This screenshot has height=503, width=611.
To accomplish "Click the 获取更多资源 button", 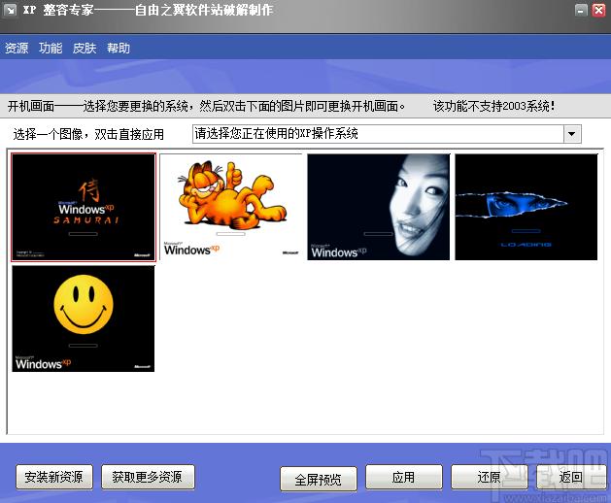I will coord(148,477).
